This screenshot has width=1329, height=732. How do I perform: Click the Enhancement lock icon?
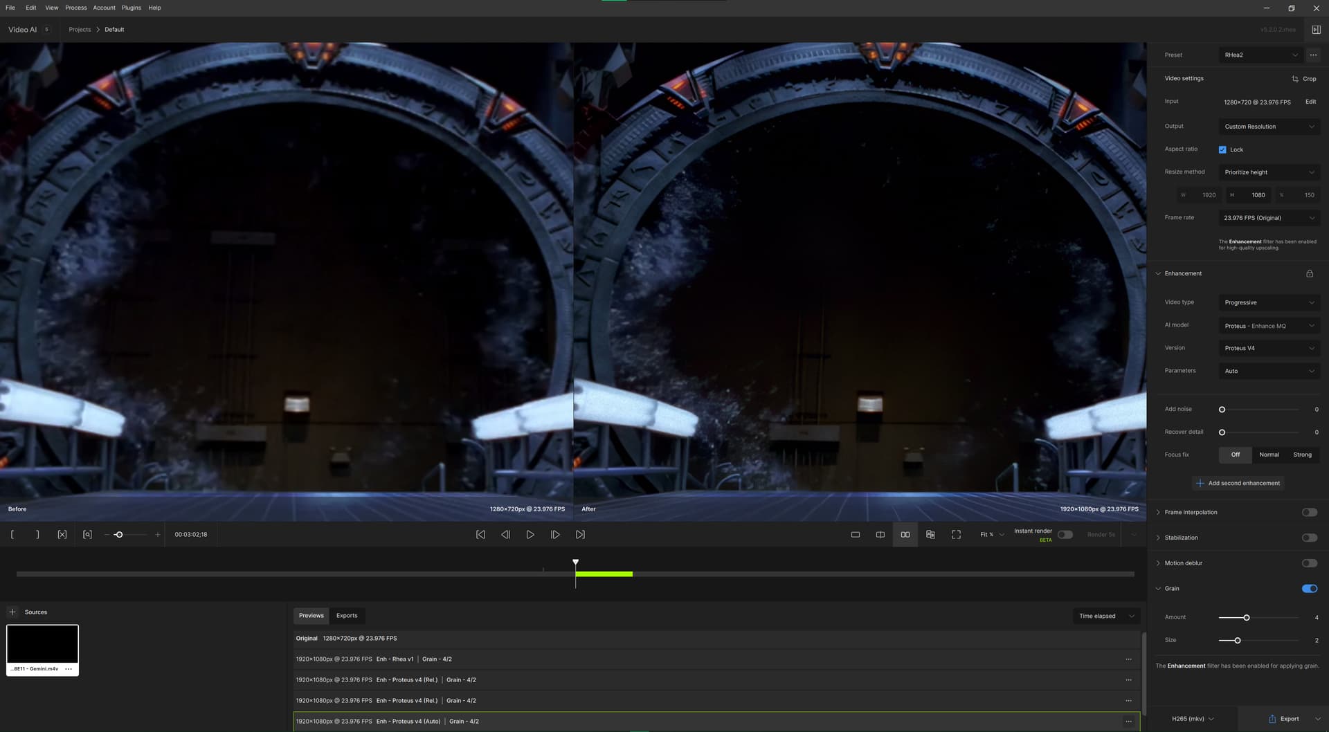click(x=1310, y=274)
